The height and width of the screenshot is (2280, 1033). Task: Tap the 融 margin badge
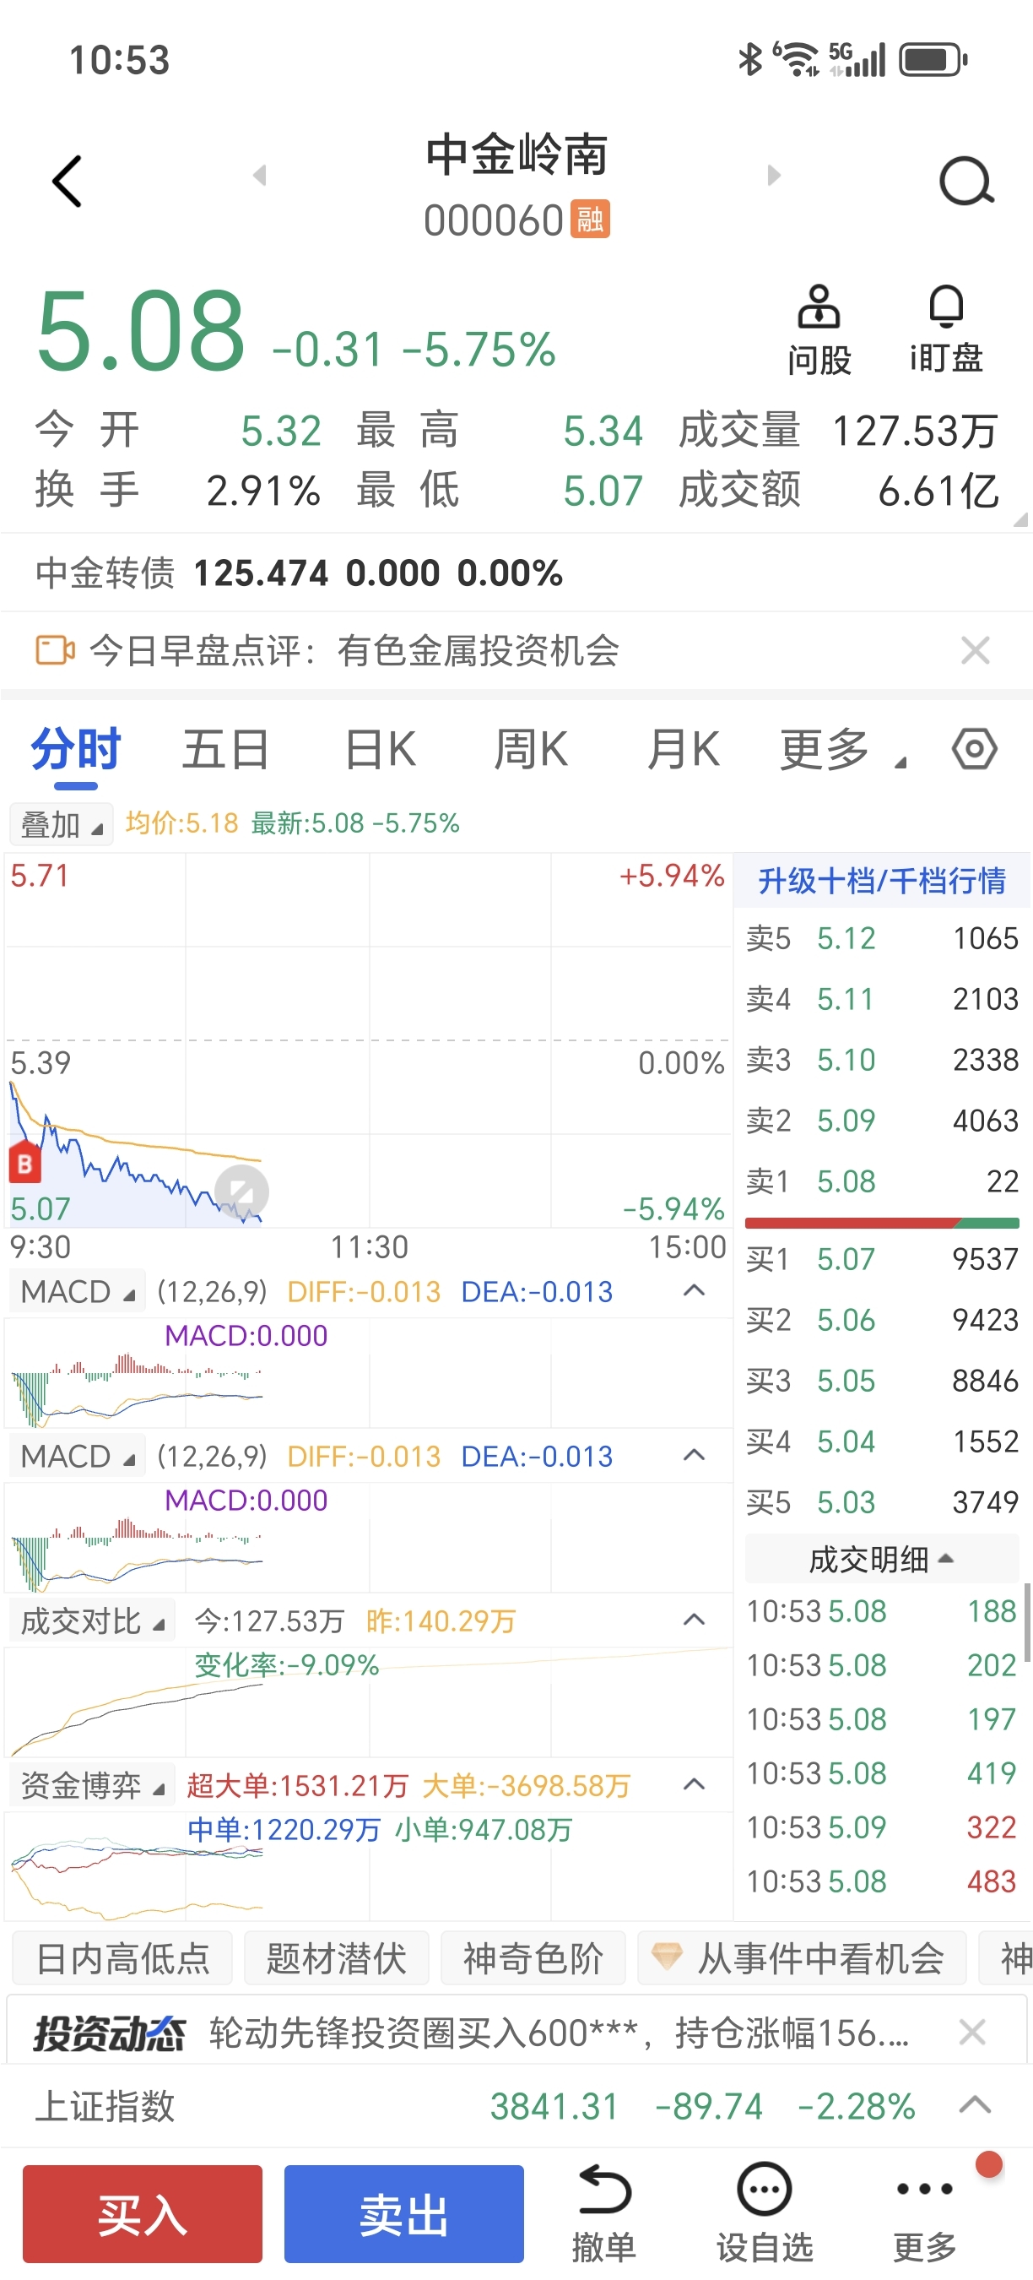click(590, 220)
